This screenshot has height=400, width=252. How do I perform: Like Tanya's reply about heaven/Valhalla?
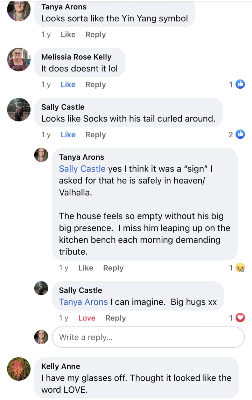pyautogui.click(x=86, y=268)
